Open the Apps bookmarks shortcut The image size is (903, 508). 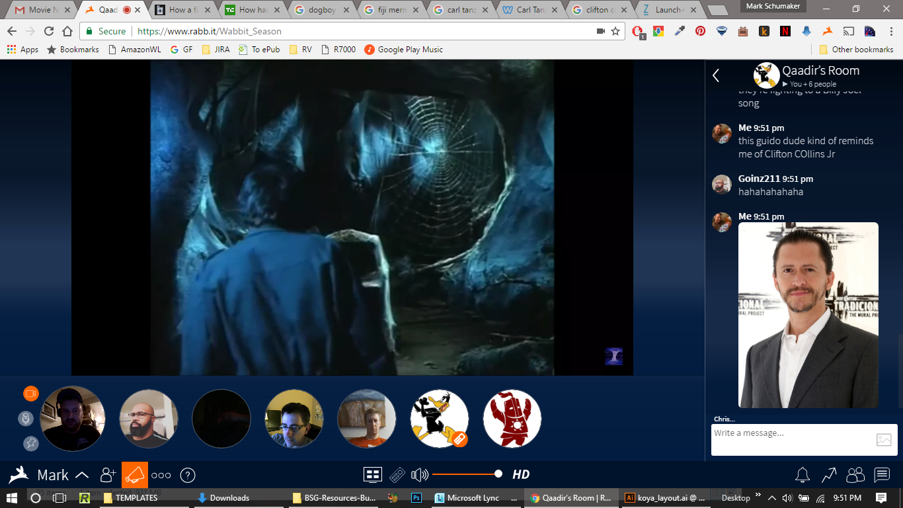click(22, 50)
